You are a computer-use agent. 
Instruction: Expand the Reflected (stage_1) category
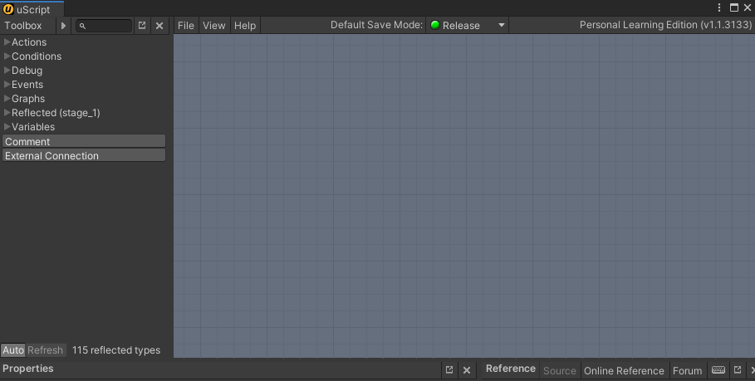click(7, 113)
